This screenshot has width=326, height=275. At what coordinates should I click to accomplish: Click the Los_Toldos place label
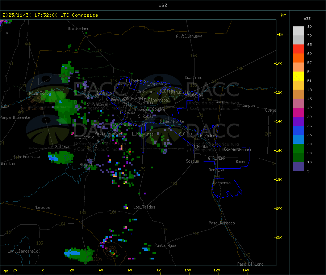point(144,207)
